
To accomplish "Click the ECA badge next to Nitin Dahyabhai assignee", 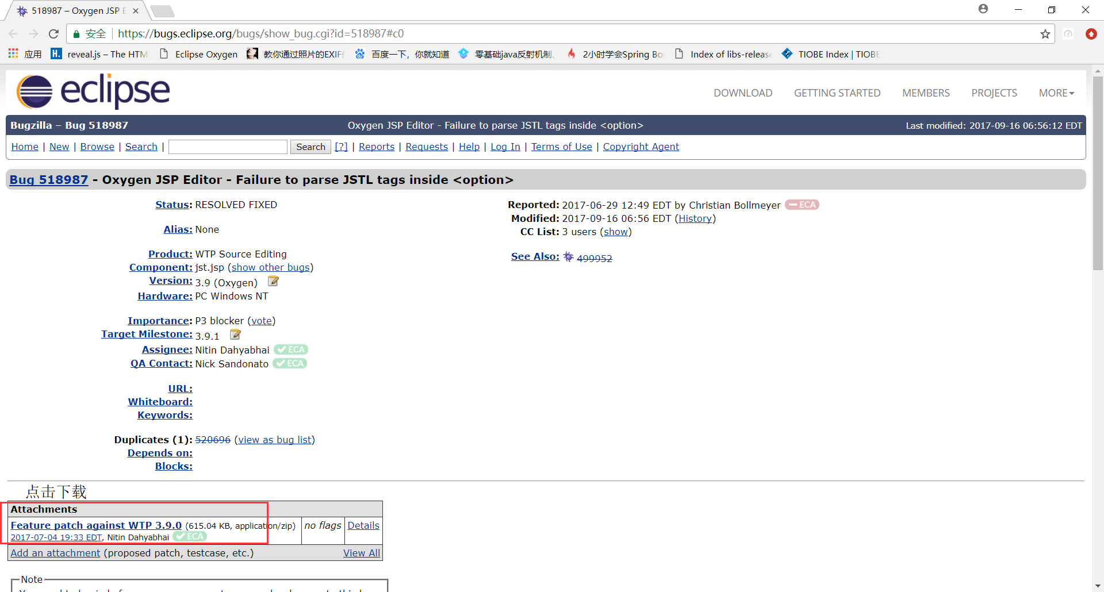I will (x=291, y=349).
